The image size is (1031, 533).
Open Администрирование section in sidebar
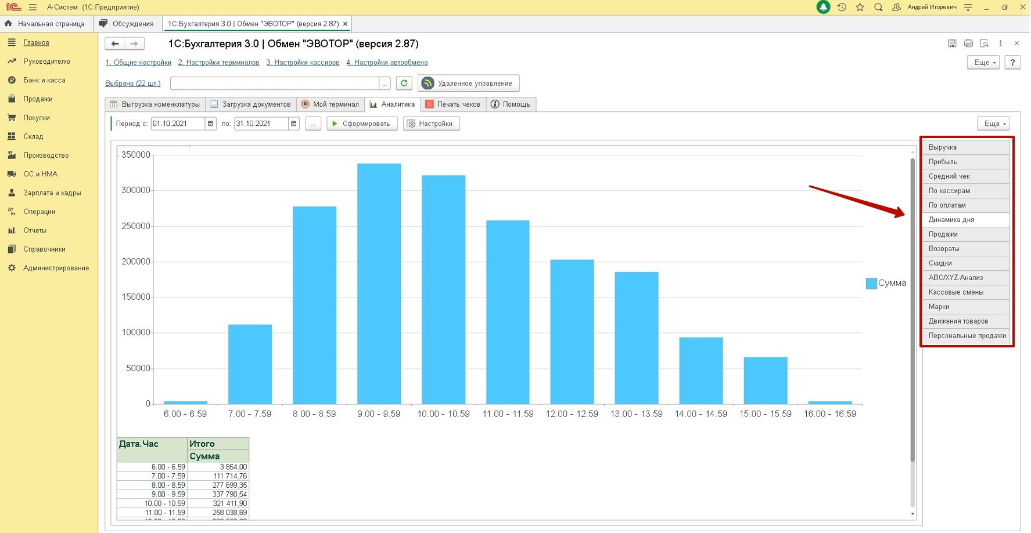coord(56,268)
